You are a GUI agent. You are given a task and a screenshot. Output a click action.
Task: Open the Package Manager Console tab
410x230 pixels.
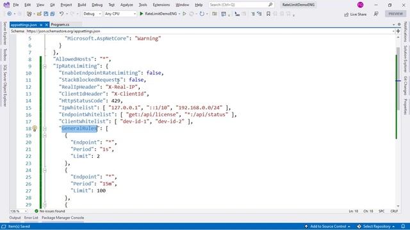[63, 218]
